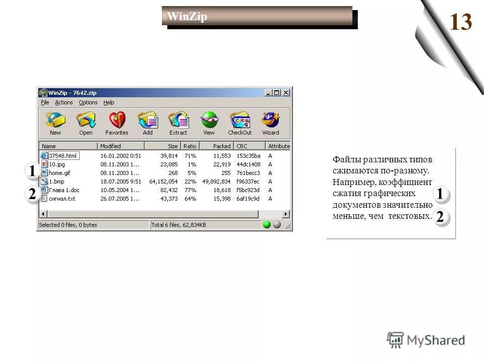Image resolution: width=484 pixels, height=363 pixels.
Task: Click the gray status indicator light
Action: tap(277, 225)
